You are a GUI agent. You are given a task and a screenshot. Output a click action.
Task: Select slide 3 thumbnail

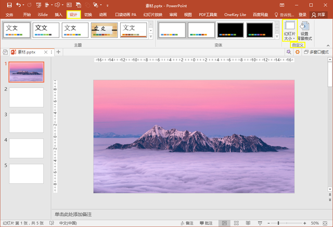[x=27, y=123]
